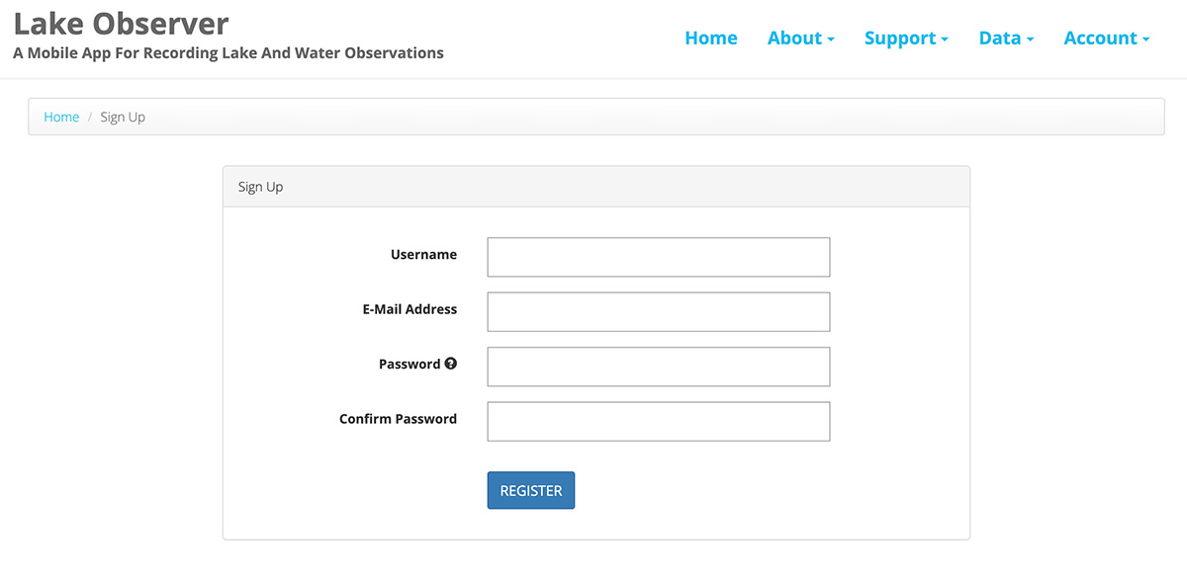Select the Password input field

click(658, 367)
